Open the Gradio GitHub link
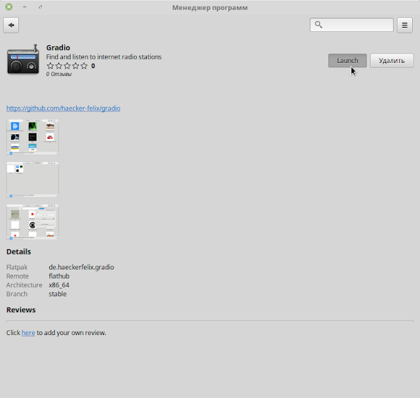Image resolution: width=420 pixels, height=398 pixels. (63, 108)
